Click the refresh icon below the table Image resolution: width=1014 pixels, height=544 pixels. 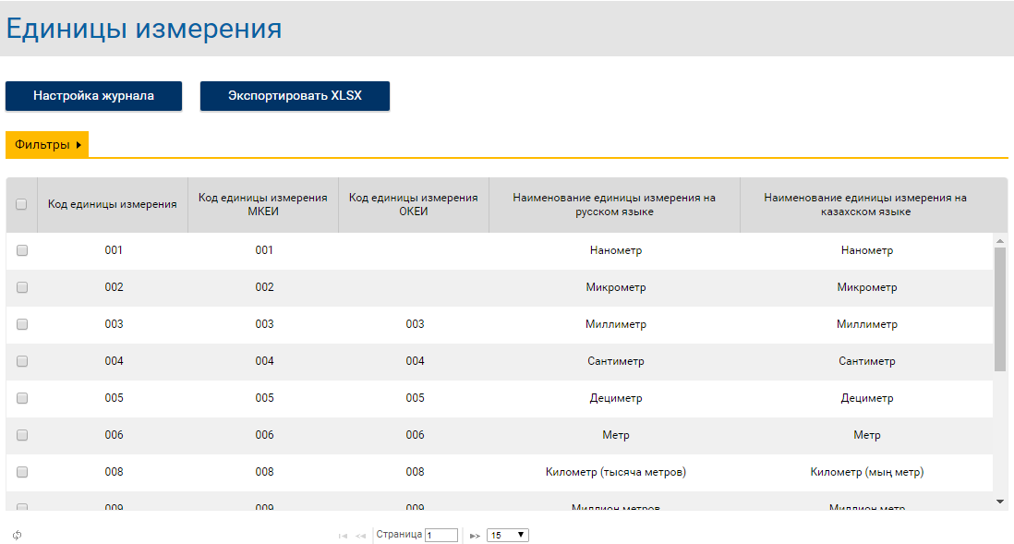17,535
